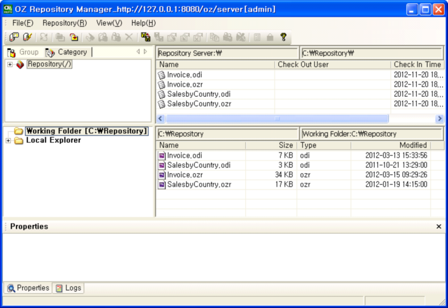
Task: Select Repository(/) in the tree
Action: pos(49,65)
